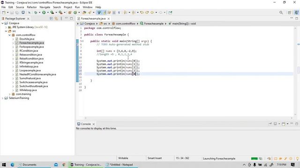Open the Project menu
The height and width of the screenshot is (168, 300).
point(67,7)
